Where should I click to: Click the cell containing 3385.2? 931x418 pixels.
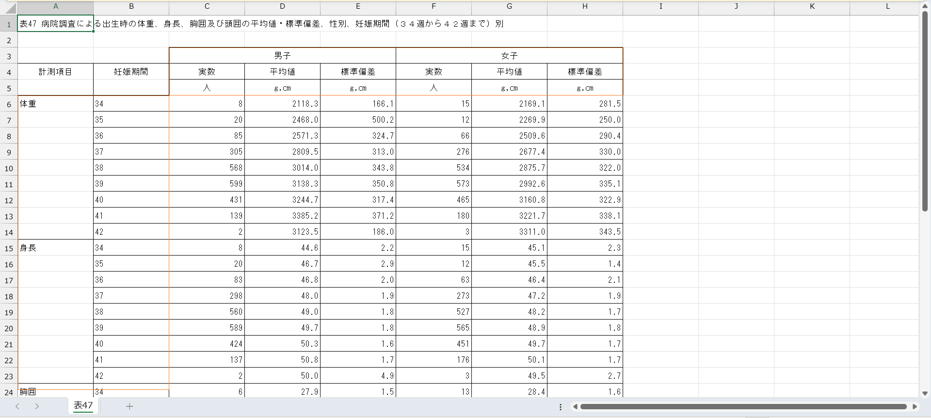point(282,216)
